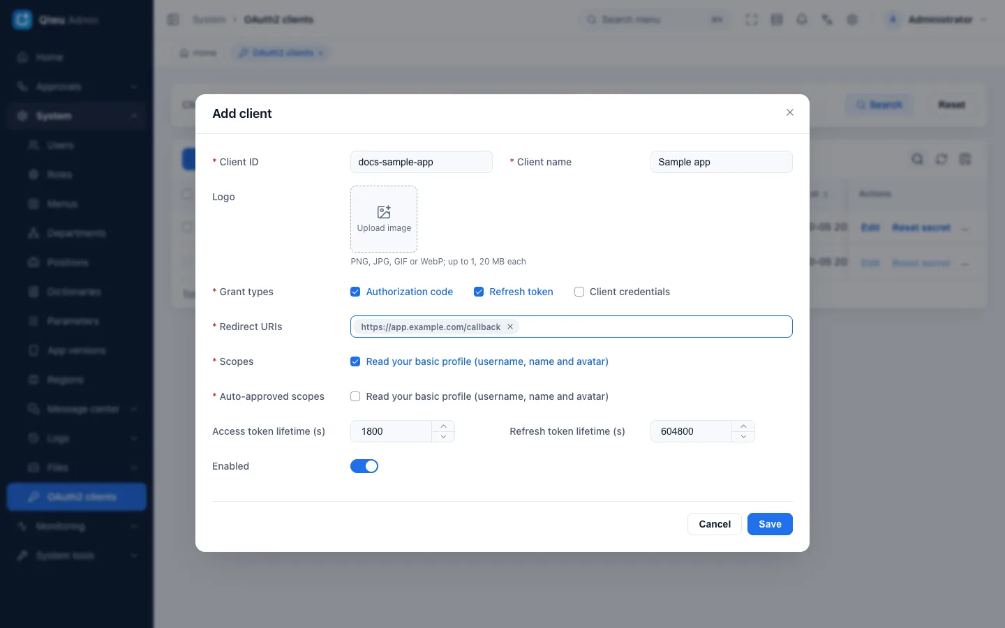Decrease the Refresh token lifetime with the down arrow
This screenshot has width=1005, height=628.
(743, 437)
